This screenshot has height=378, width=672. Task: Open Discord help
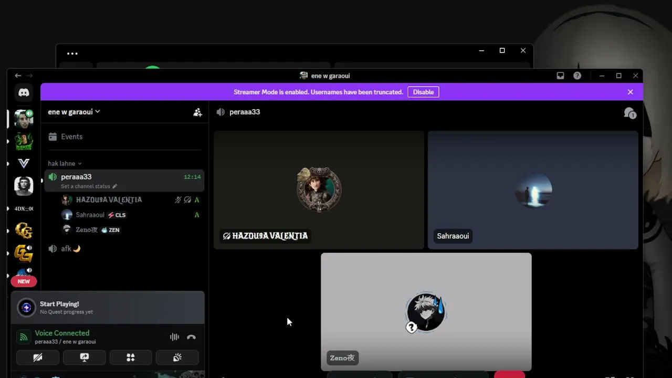tap(577, 76)
